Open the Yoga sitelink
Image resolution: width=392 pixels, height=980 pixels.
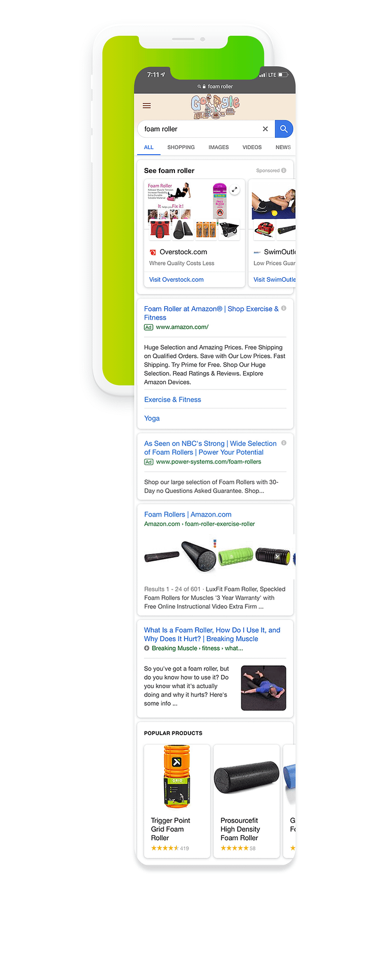tap(152, 418)
